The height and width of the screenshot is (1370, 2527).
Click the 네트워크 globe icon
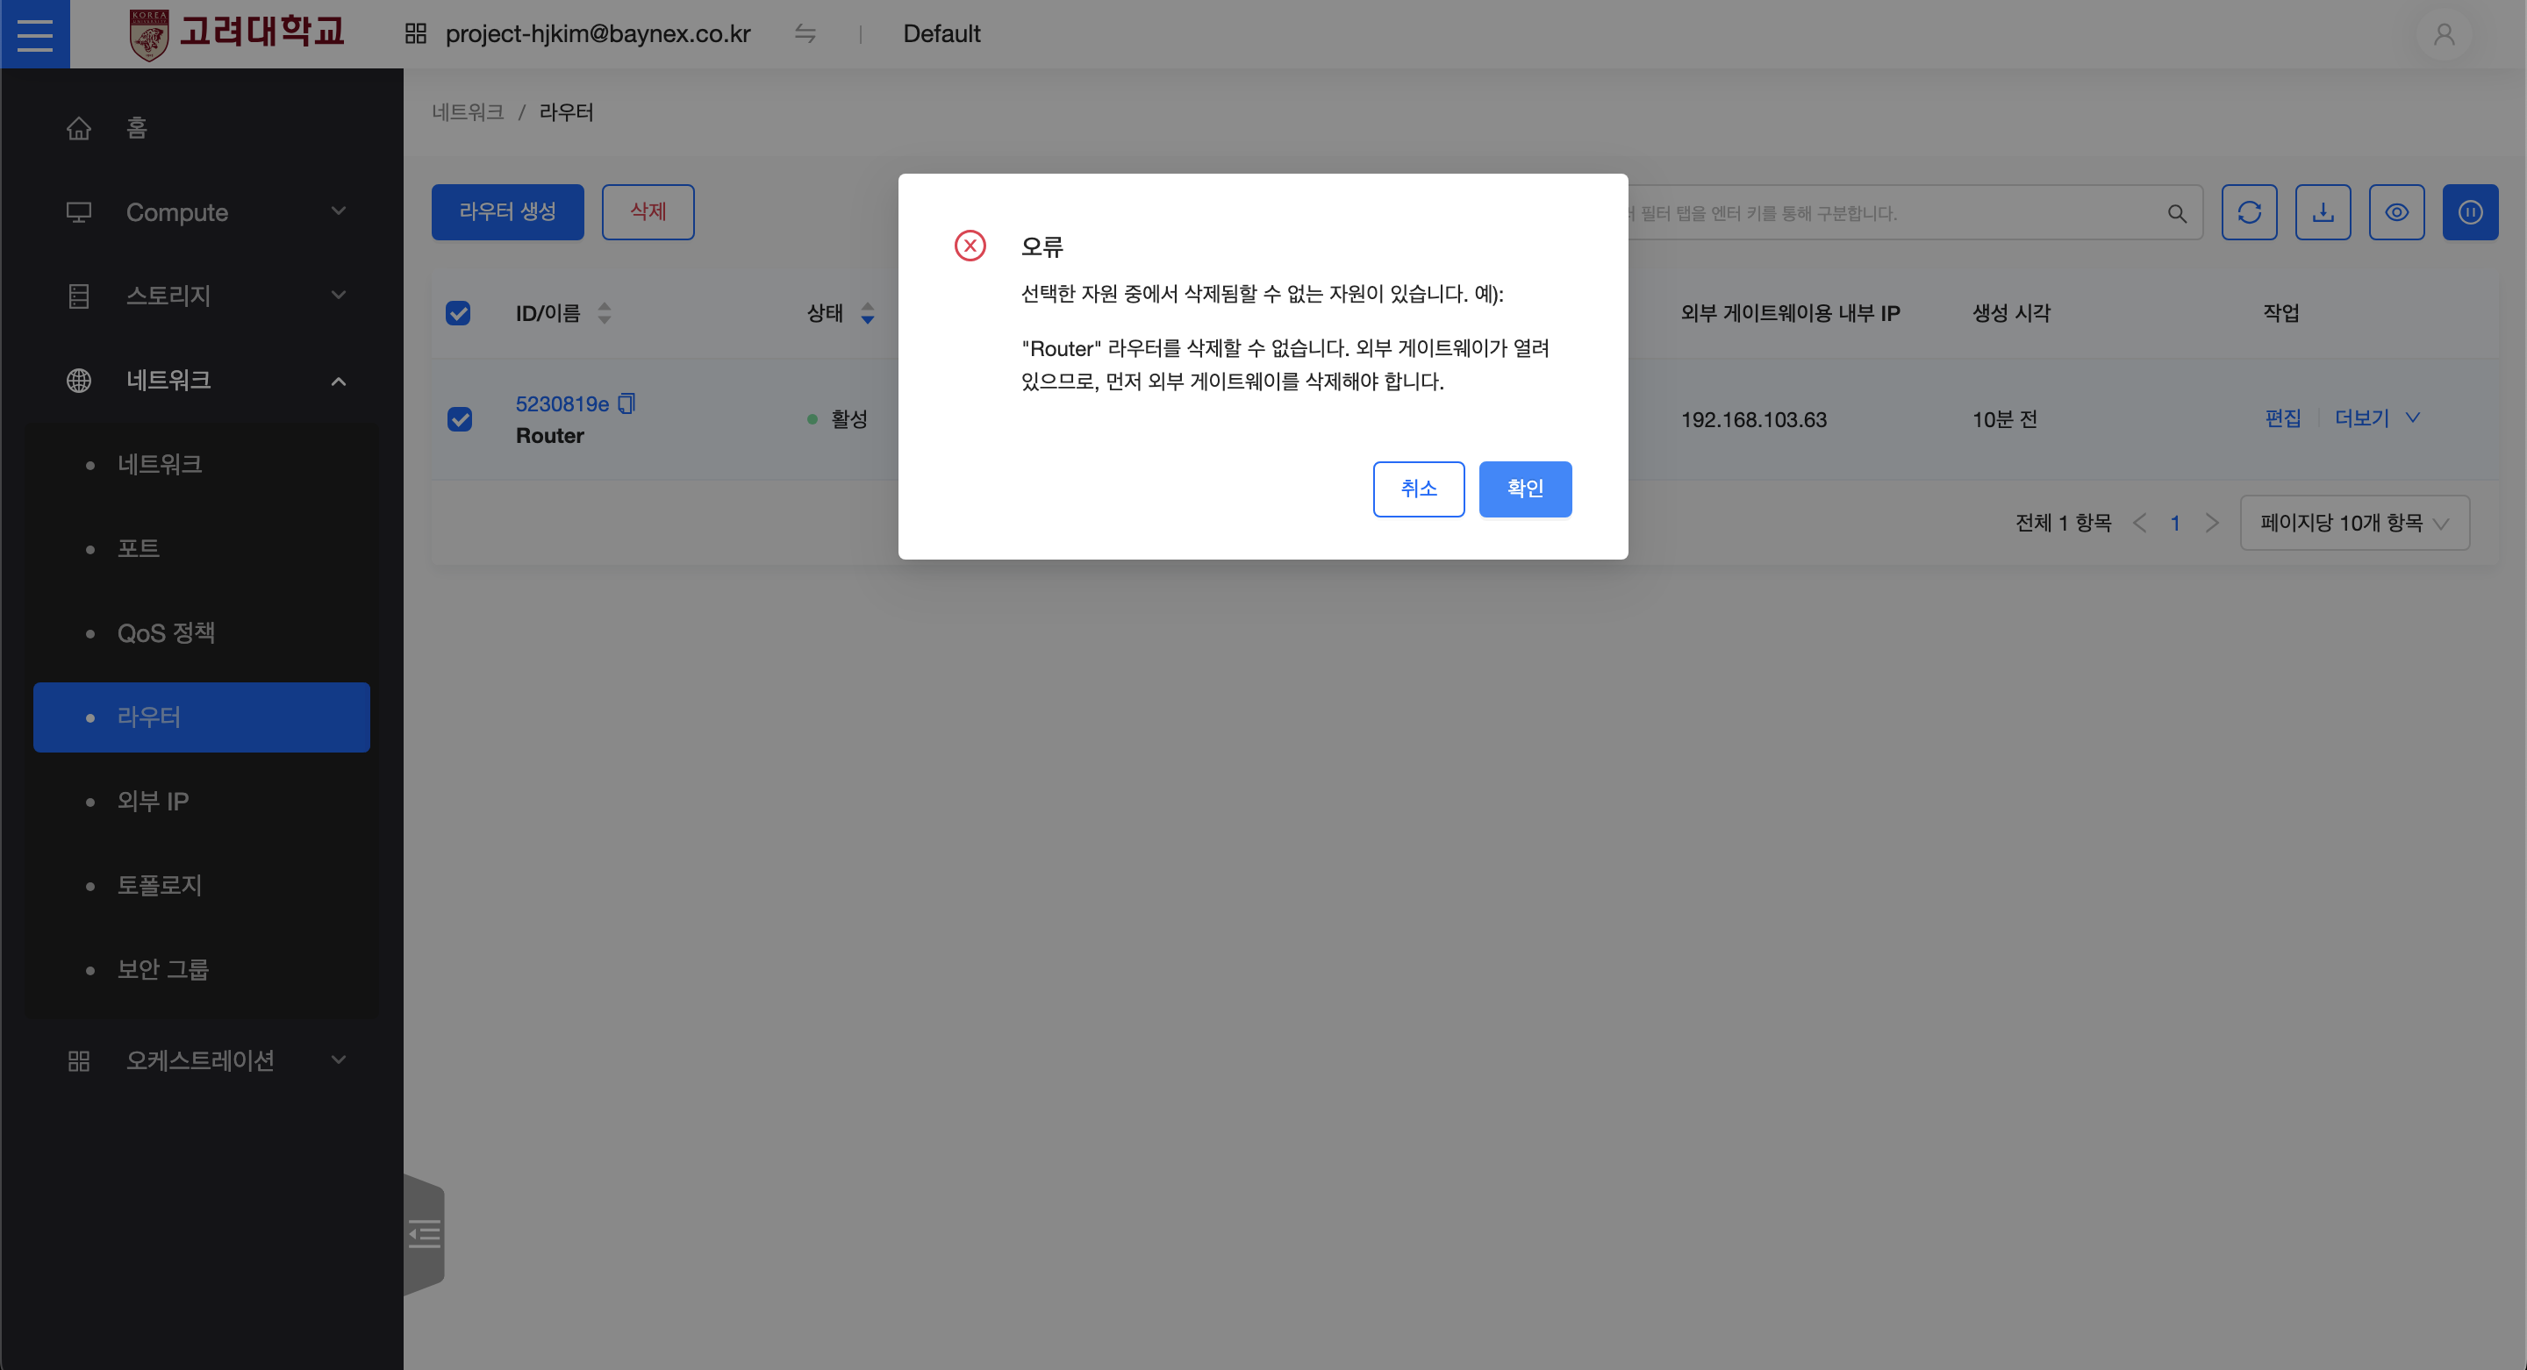(78, 381)
